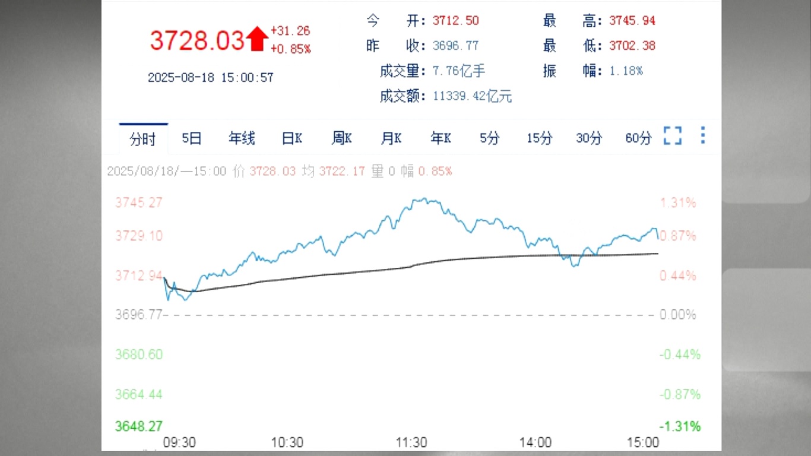Select the 周K weekly chart tab

pos(340,138)
